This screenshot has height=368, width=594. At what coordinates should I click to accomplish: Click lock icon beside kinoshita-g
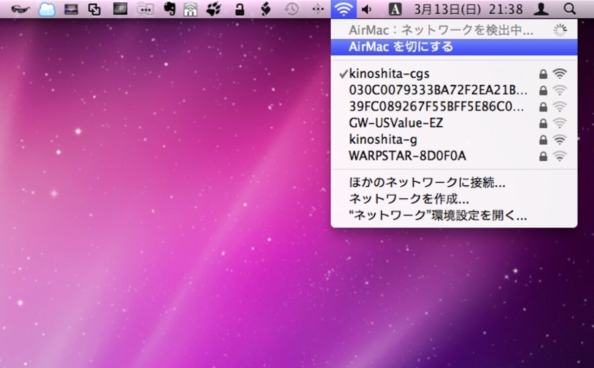[543, 140]
